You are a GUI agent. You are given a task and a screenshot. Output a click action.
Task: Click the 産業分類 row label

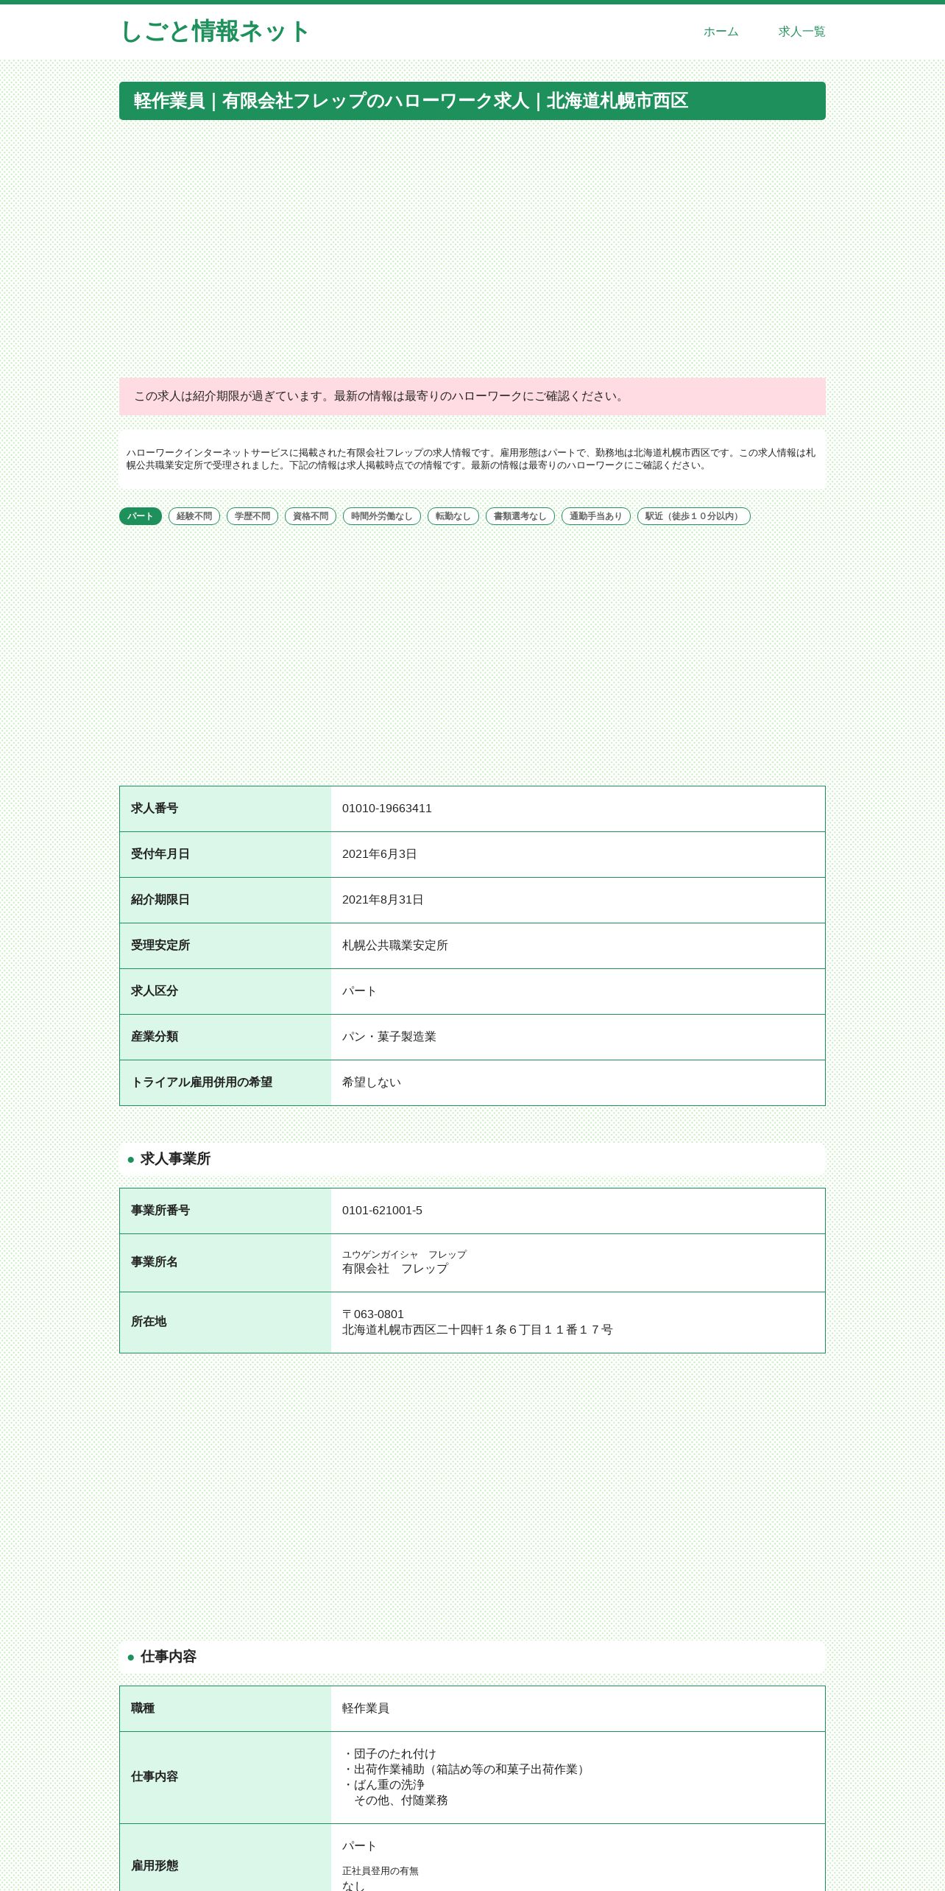[155, 1037]
